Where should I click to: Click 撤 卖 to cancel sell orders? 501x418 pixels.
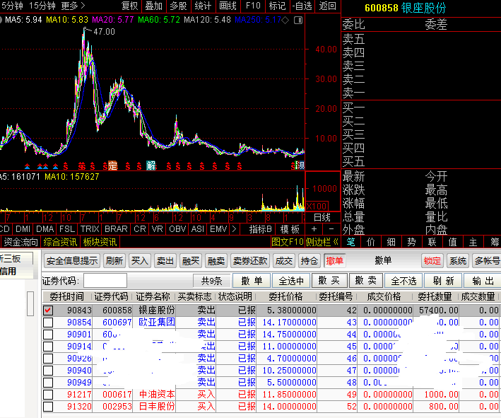[x=366, y=281]
